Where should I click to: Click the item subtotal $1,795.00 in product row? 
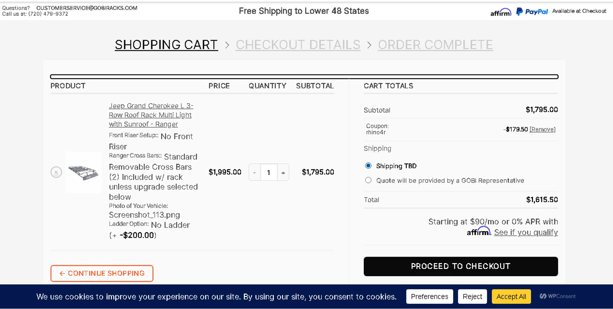pyautogui.click(x=318, y=172)
